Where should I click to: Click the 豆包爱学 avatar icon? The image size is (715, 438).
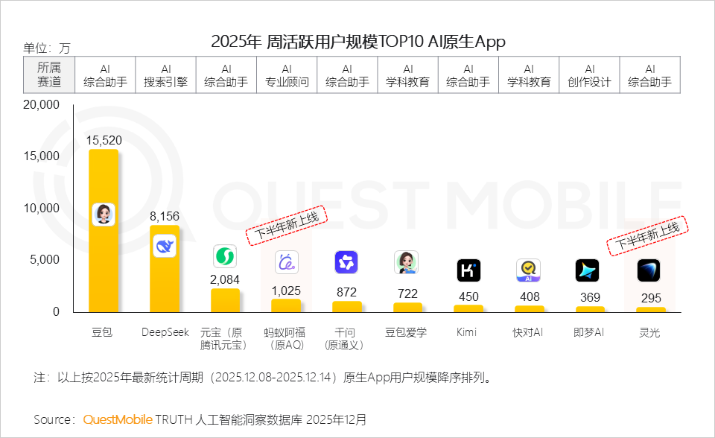tap(407, 262)
